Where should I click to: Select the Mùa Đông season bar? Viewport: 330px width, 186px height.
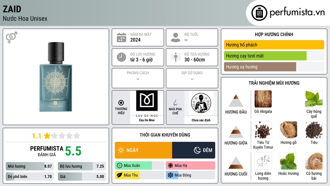pos(190,175)
